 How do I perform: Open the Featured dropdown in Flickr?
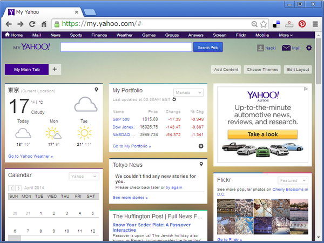(x=293, y=180)
